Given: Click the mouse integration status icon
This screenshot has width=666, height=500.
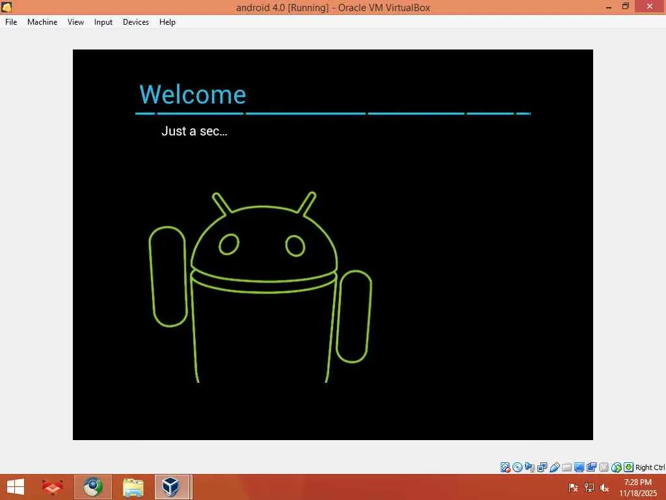Looking at the screenshot, I should pos(617,467).
